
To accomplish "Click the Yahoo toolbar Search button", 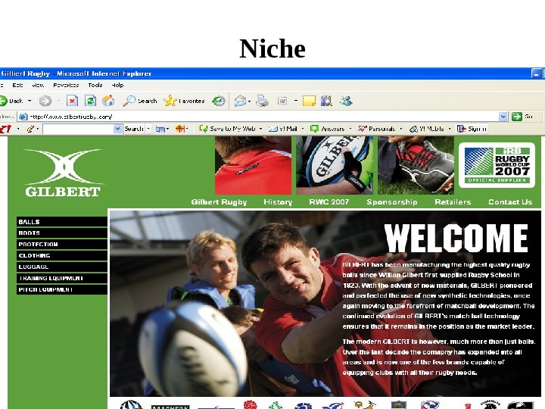I will 134,129.
